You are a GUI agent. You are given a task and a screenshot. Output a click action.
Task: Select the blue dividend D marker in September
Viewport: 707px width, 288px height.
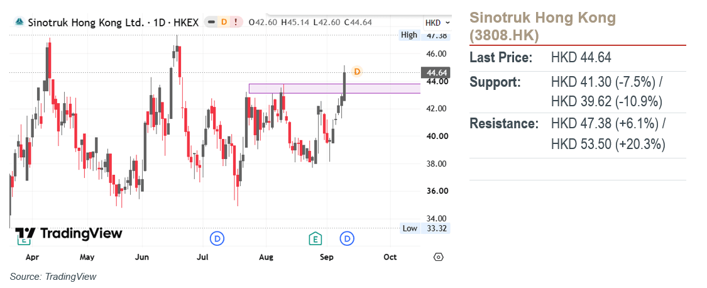pyautogui.click(x=347, y=238)
